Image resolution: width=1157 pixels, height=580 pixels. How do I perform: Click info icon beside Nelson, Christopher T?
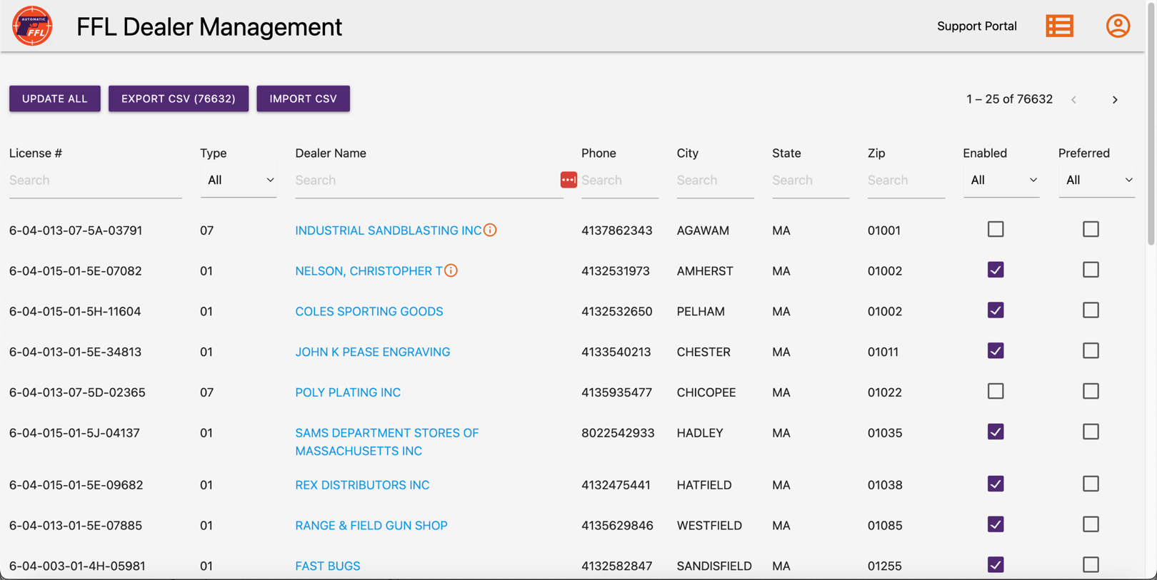[x=451, y=270]
